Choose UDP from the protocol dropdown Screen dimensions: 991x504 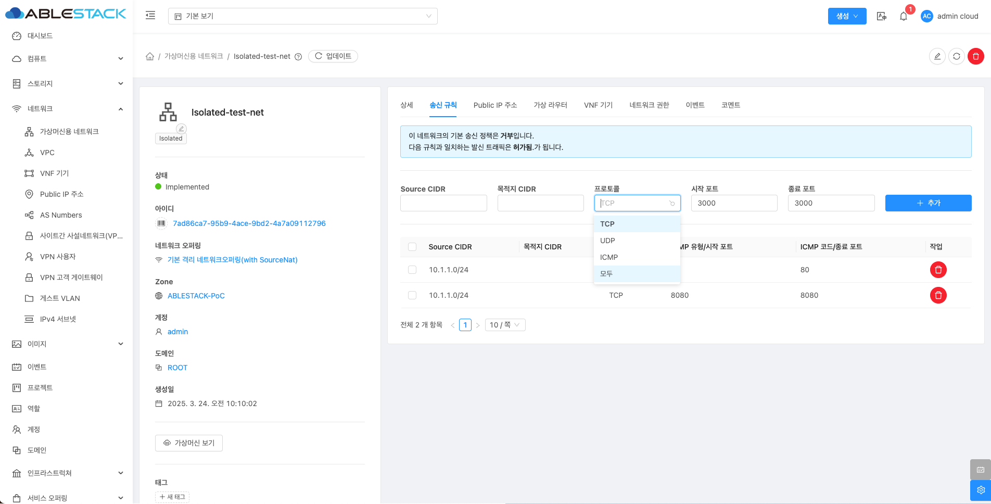point(607,241)
